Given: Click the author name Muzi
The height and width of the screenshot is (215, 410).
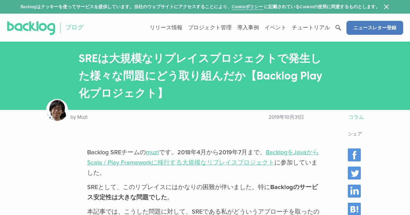Looking at the screenshot, I should click(82, 117).
